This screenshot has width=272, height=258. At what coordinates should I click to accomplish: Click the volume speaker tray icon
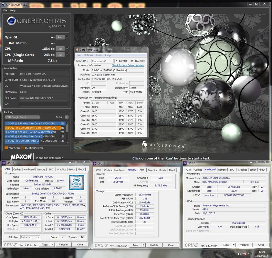pos(239,254)
